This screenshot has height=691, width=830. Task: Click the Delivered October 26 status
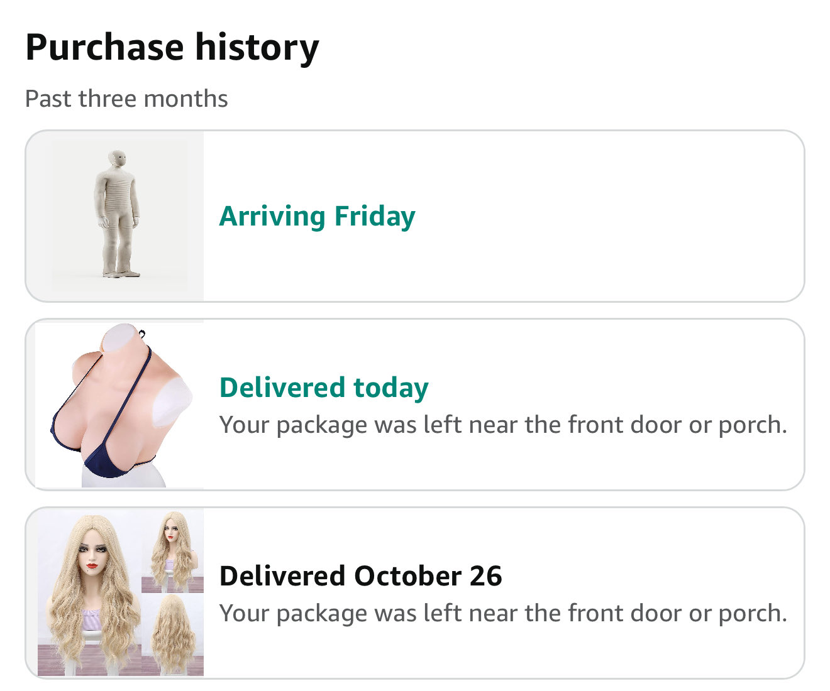[x=360, y=576]
